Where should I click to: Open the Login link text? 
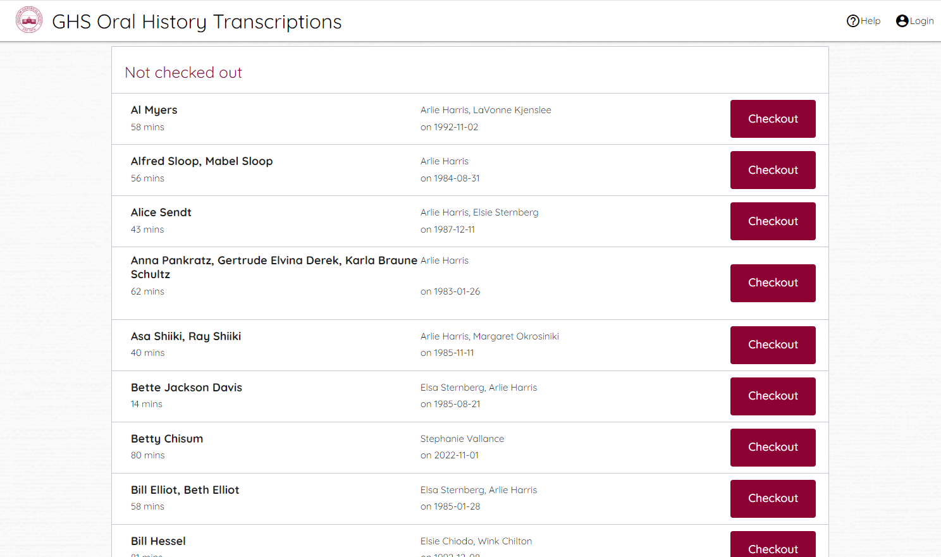coord(921,21)
